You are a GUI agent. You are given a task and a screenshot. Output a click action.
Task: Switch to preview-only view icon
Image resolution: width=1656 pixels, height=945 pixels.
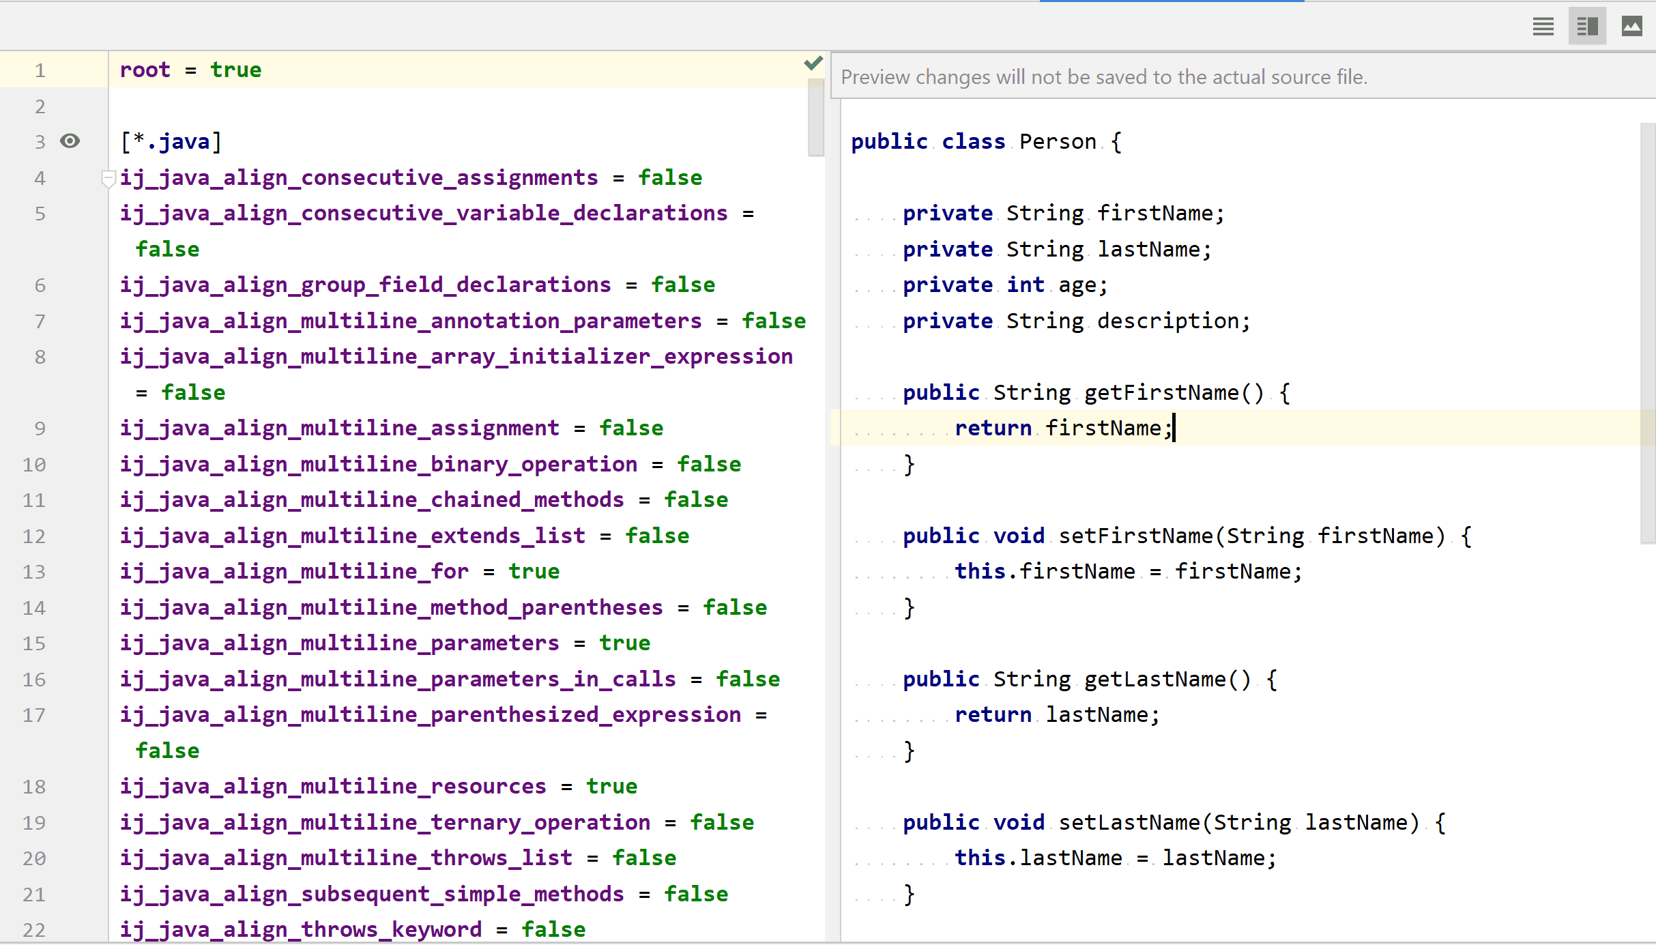tap(1631, 27)
